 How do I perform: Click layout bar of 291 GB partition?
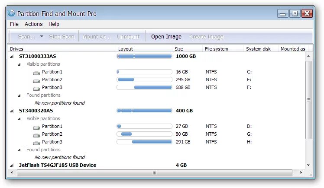pos(144,142)
